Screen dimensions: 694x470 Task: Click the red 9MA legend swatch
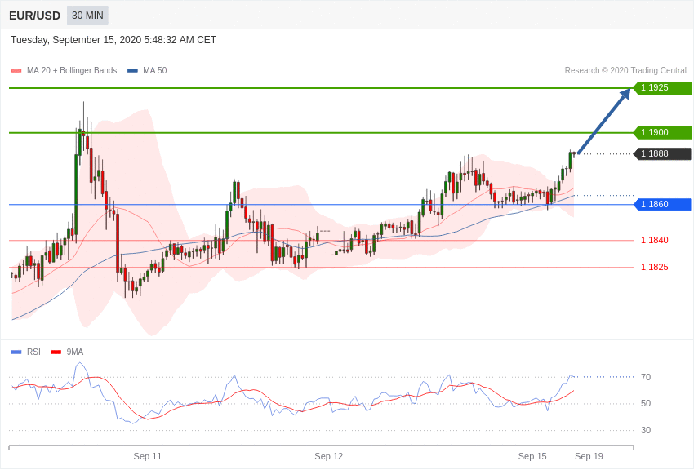click(x=56, y=352)
